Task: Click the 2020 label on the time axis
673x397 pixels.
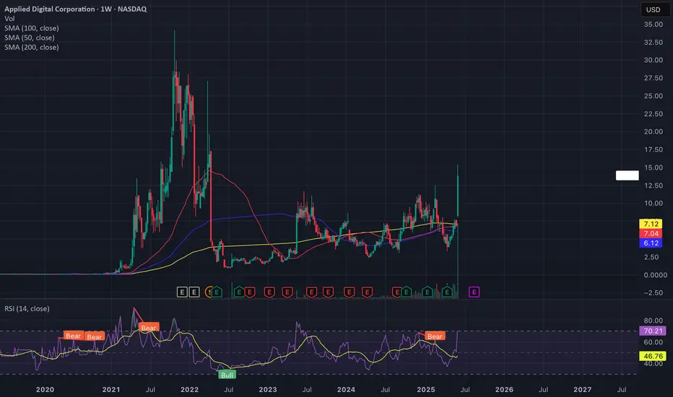Action: 45,390
